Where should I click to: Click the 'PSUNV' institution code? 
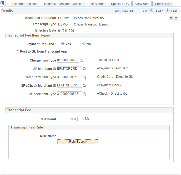(x=64, y=18)
